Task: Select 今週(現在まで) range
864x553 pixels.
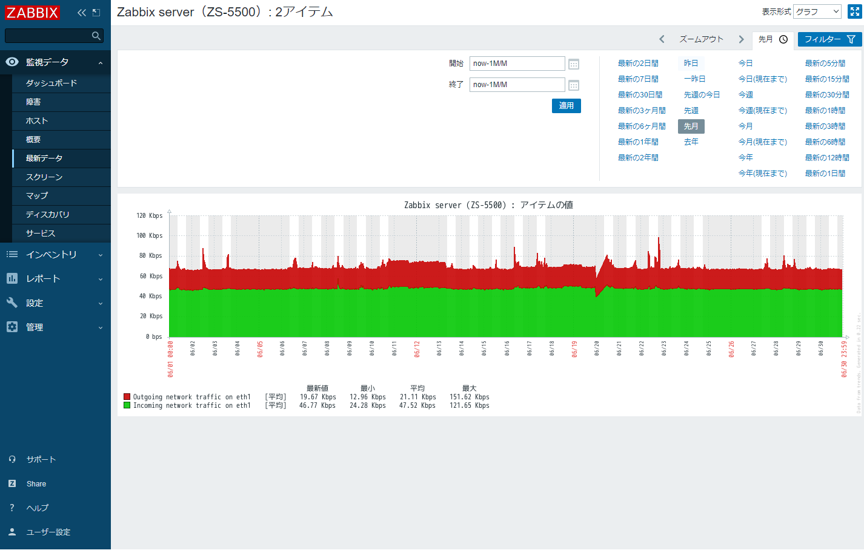Action: pyautogui.click(x=763, y=111)
